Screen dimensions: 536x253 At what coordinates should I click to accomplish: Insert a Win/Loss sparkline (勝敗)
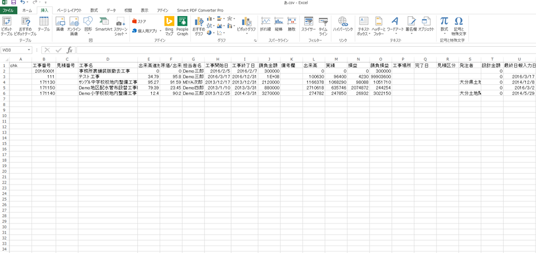pos(291,24)
